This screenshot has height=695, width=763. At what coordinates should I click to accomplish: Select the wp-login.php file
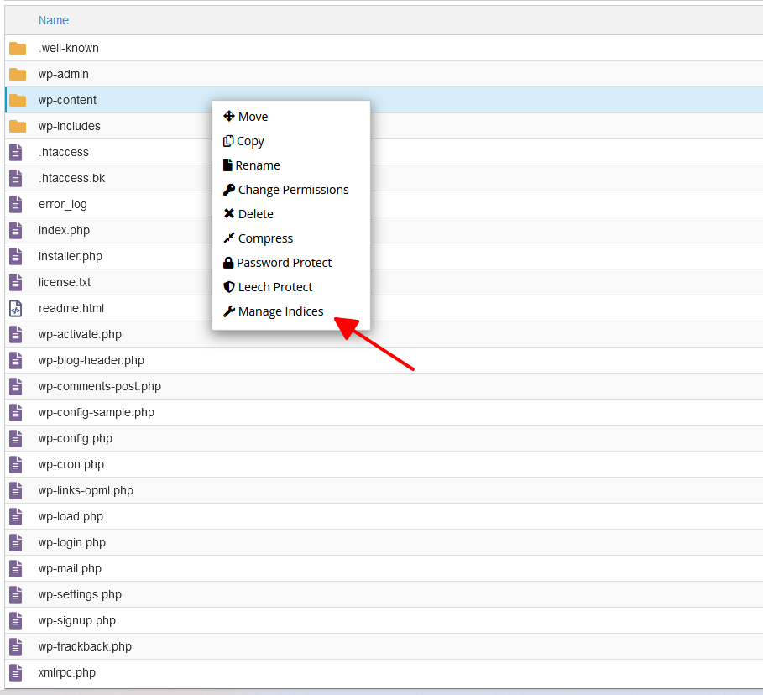(x=72, y=542)
